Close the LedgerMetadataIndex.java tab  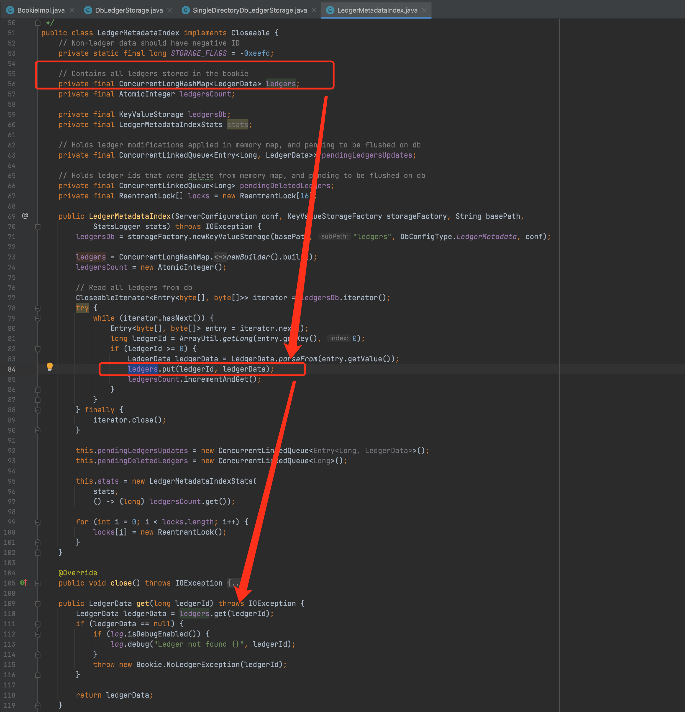click(424, 10)
